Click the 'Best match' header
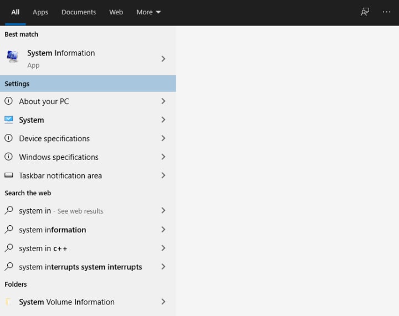Image resolution: width=399 pixels, height=316 pixels. pos(22,34)
